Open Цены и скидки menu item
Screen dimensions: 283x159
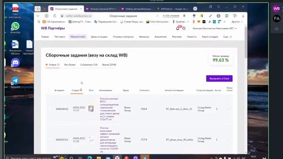point(99,37)
